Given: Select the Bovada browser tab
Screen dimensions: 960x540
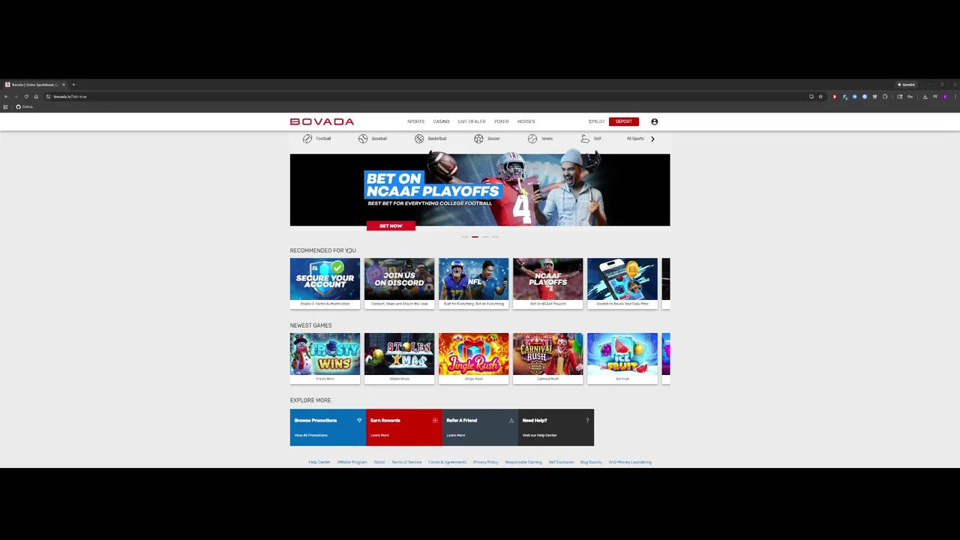Looking at the screenshot, I should 34,85.
